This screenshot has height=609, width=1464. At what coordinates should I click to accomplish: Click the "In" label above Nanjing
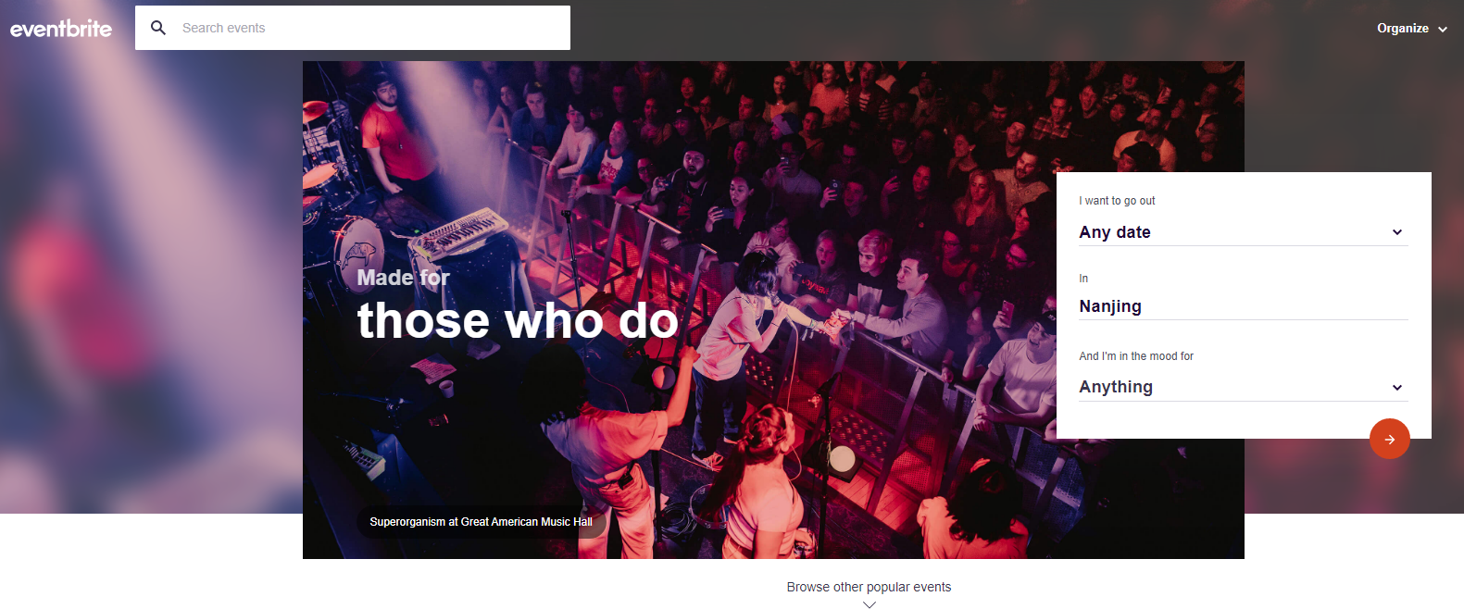(x=1083, y=279)
